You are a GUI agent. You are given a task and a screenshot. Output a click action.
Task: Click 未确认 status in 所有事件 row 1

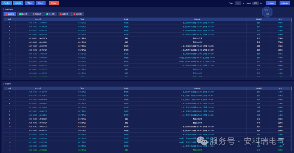coord(280,92)
